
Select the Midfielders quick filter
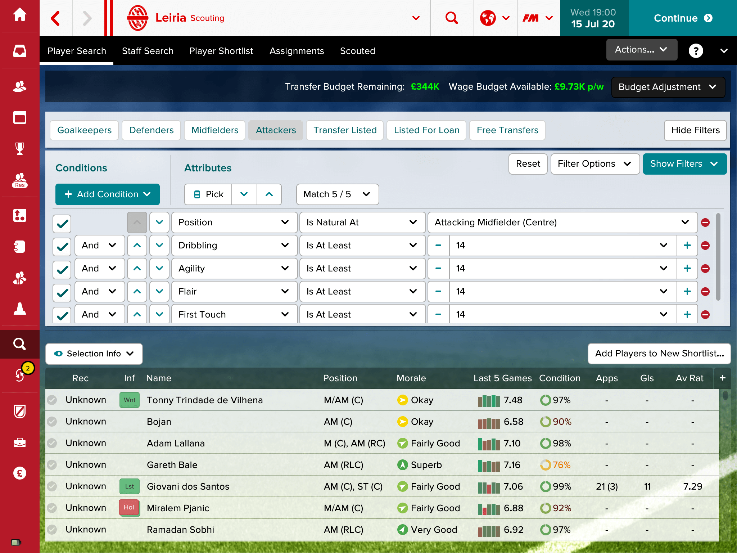point(215,130)
